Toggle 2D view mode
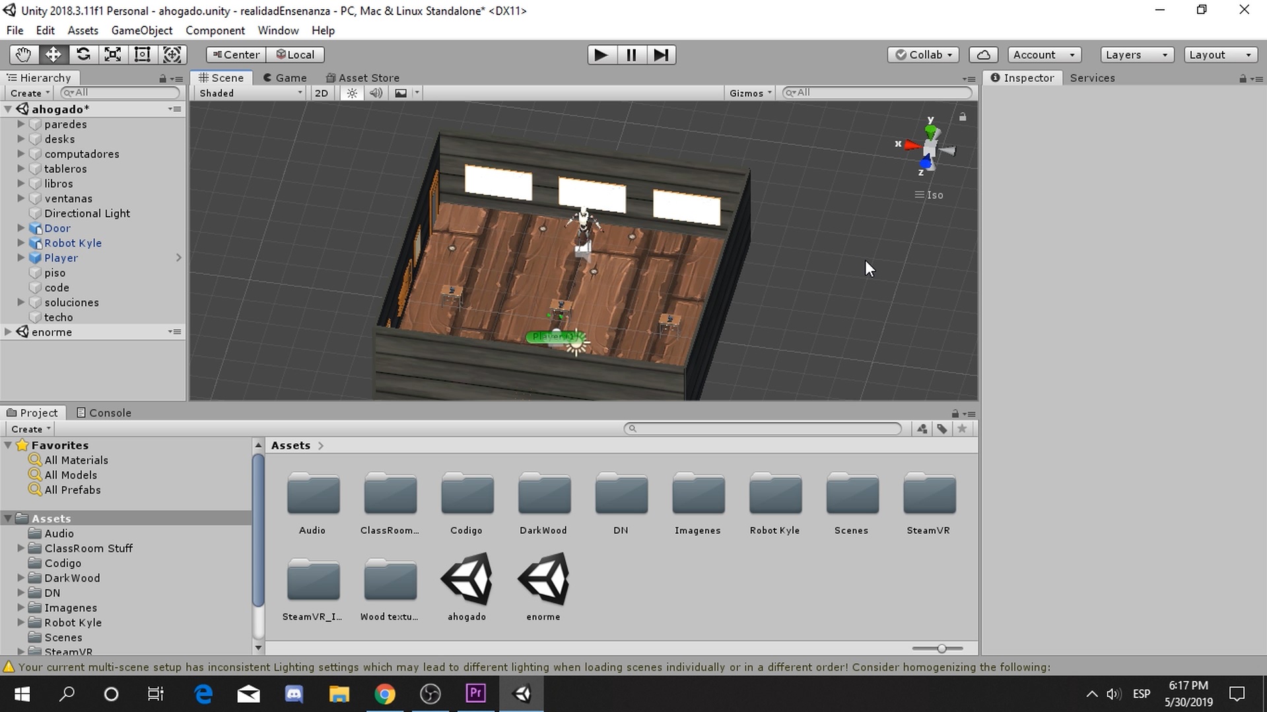This screenshot has height=712, width=1267. pyautogui.click(x=322, y=93)
